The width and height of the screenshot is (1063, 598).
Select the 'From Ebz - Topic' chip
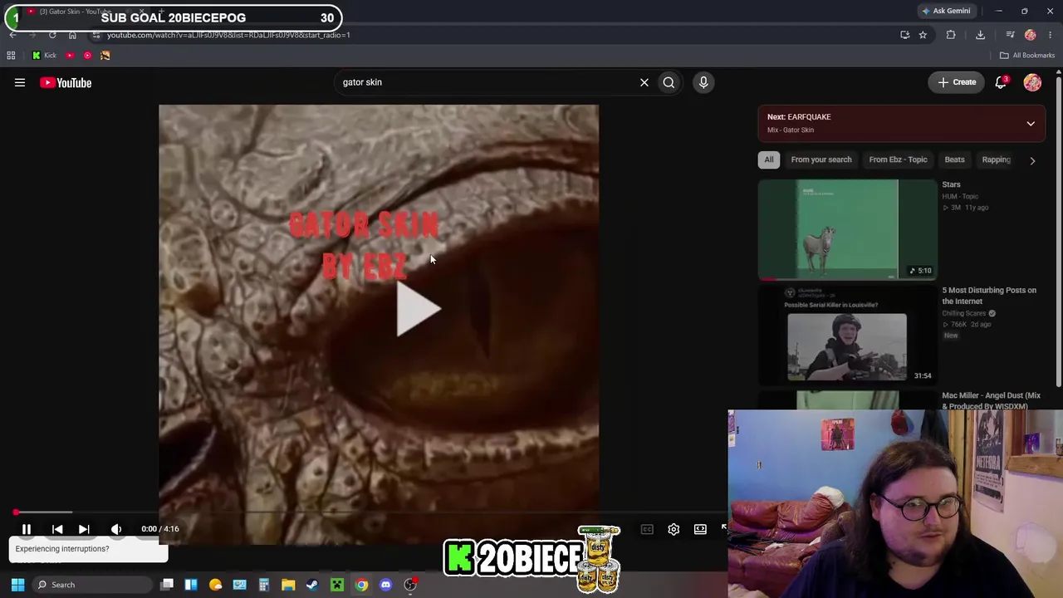[898, 159]
